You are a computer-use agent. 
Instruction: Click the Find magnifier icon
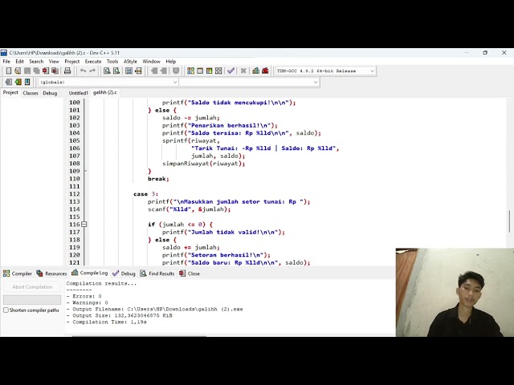[x=107, y=71]
